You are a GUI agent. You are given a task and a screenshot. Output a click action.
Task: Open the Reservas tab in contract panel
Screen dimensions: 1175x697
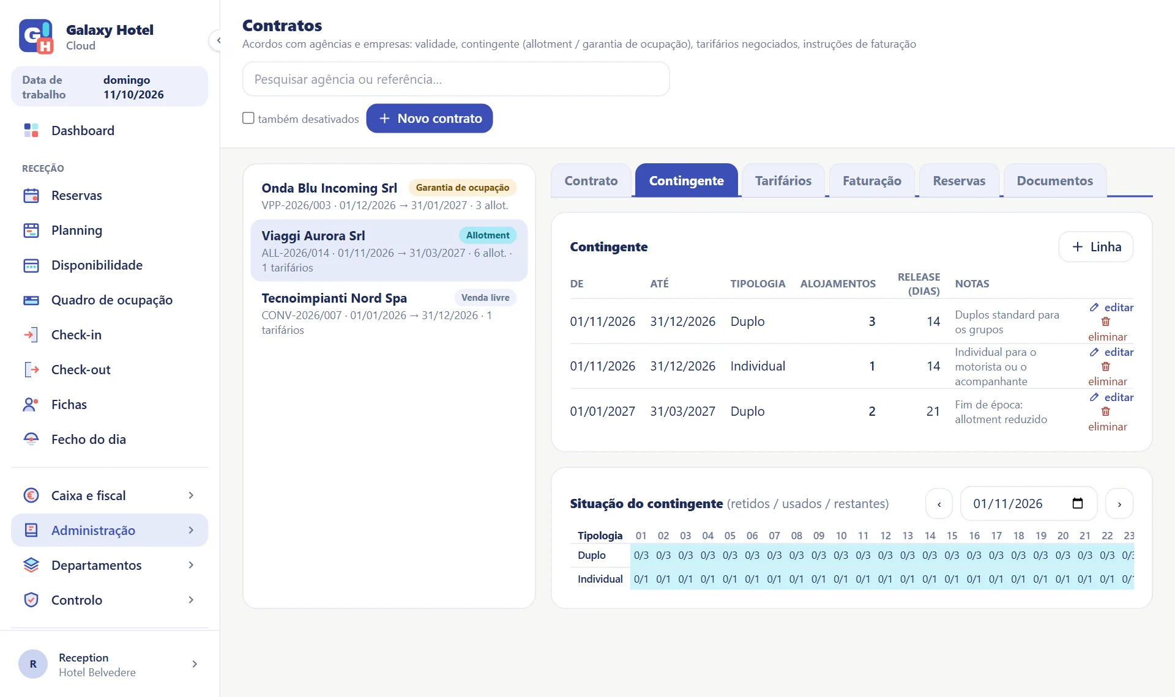(x=959, y=180)
